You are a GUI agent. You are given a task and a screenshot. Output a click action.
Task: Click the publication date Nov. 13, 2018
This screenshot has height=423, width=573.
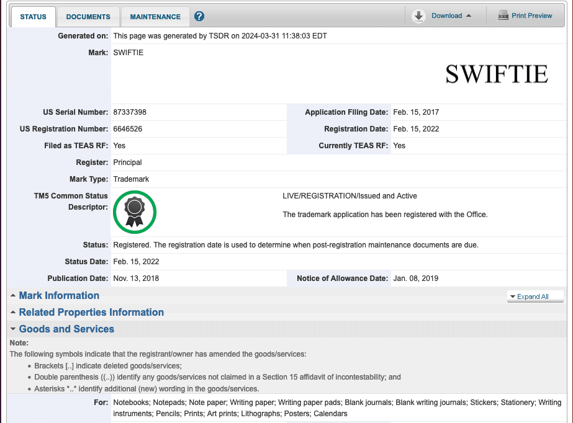136,278
